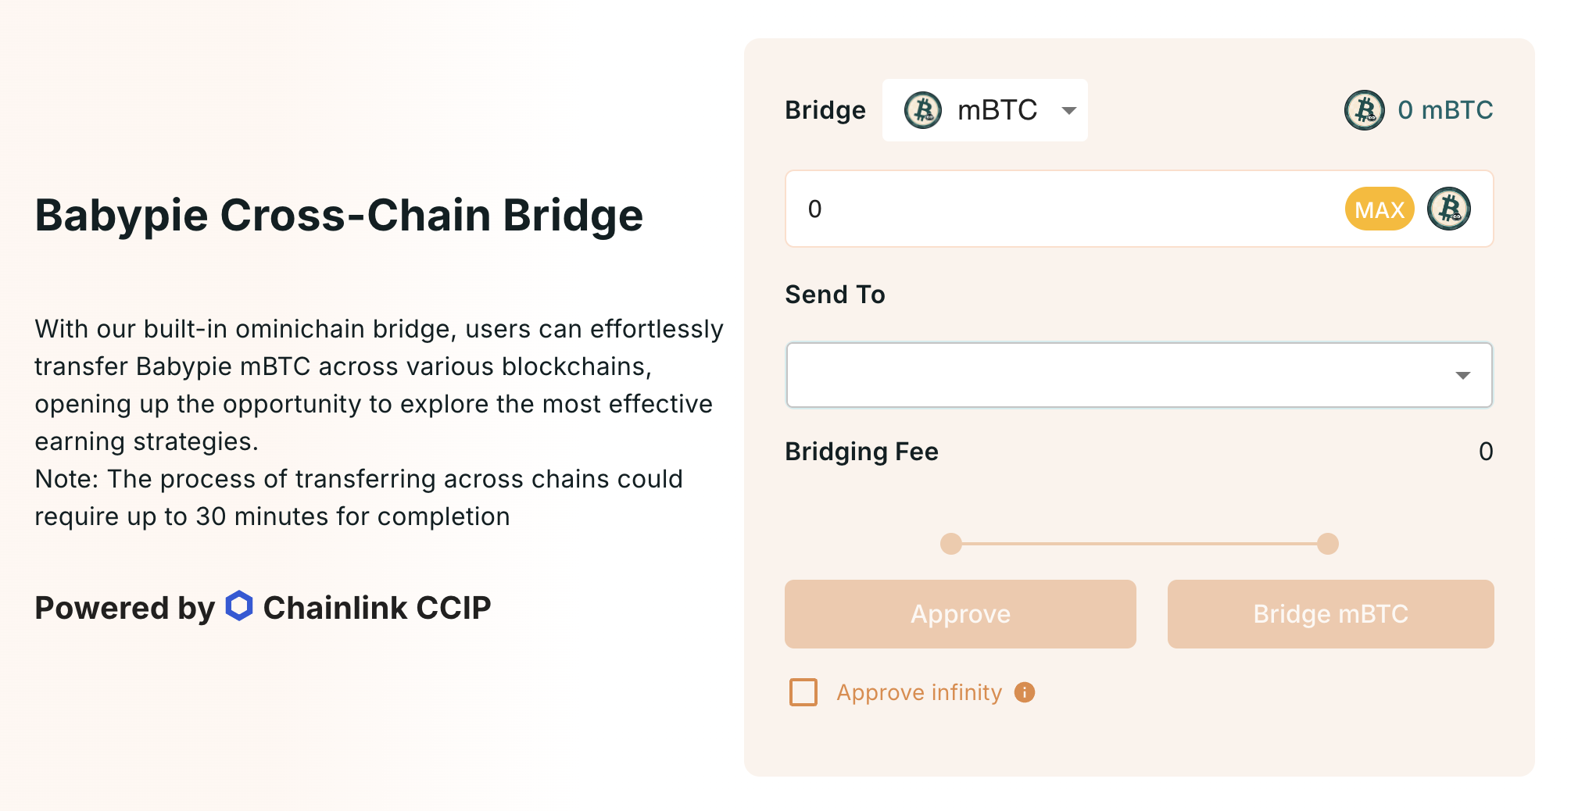Click the mBTC coin icon in token selector

[x=922, y=110]
